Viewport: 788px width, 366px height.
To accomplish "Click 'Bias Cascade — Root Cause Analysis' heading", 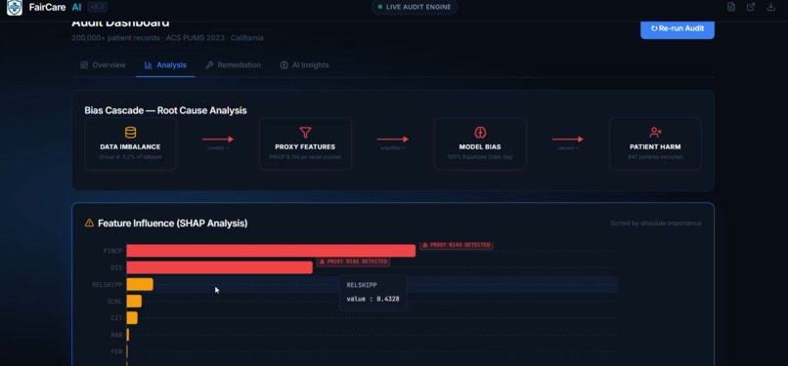I will click(165, 110).
